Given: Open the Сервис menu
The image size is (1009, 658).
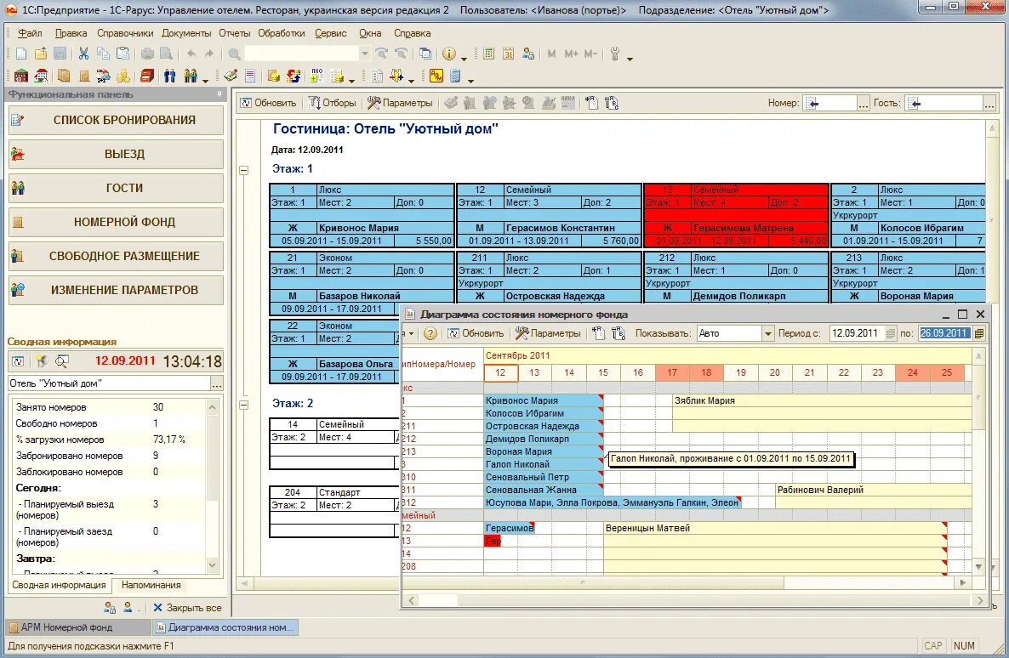Looking at the screenshot, I should click(331, 33).
